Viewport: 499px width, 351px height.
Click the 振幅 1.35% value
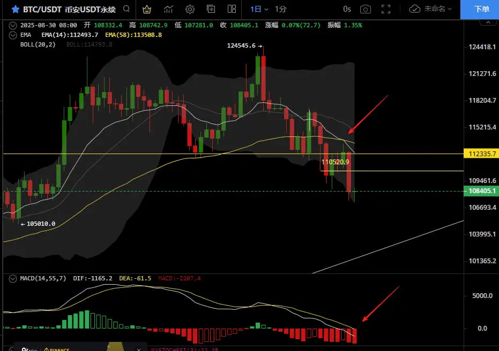pyautogui.click(x=345, y=25)
